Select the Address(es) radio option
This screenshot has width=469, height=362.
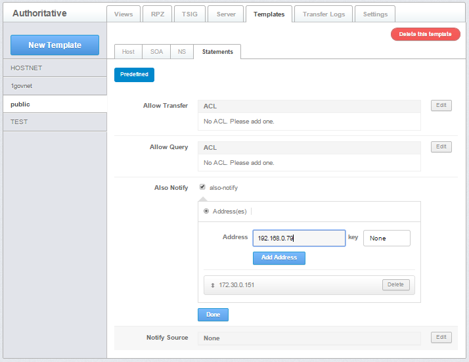[207, 211]
